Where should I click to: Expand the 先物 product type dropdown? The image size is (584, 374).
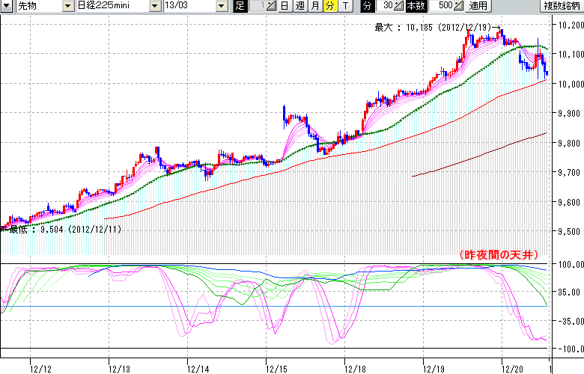click(x=68, y=6)
